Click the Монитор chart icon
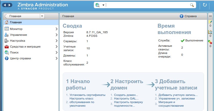 (x=6, y=29)
